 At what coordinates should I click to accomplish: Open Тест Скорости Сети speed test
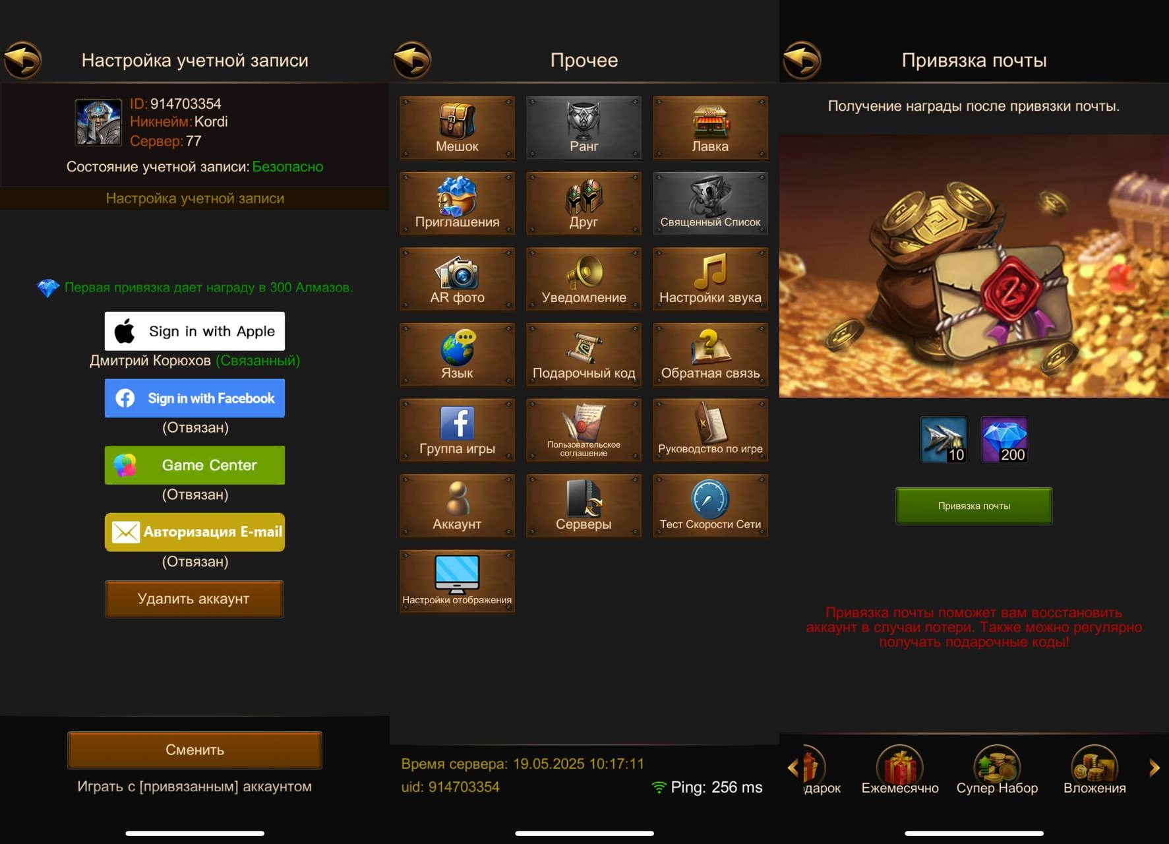pos(710,506)
